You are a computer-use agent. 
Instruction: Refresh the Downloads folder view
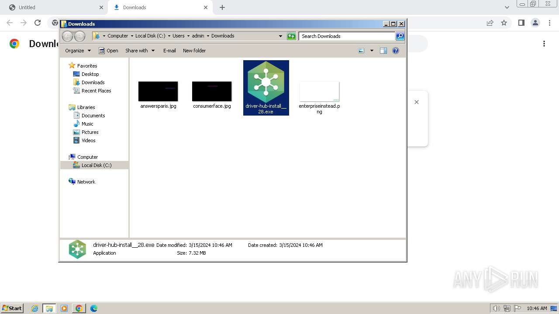291,36
